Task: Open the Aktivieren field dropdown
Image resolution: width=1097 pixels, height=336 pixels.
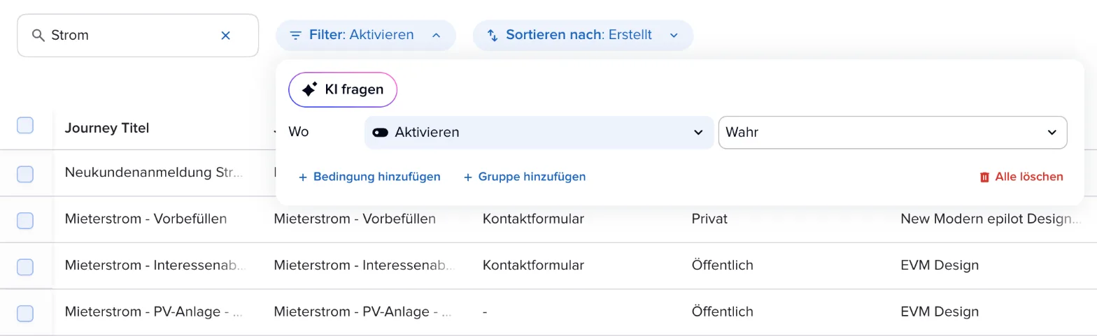Action: coord(539,132)
